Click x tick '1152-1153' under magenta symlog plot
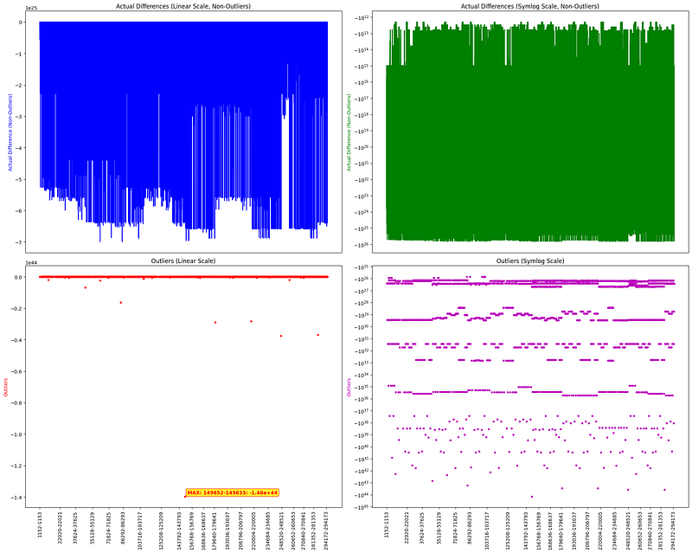The image size is (692, 553). click(x=387, y=524)
